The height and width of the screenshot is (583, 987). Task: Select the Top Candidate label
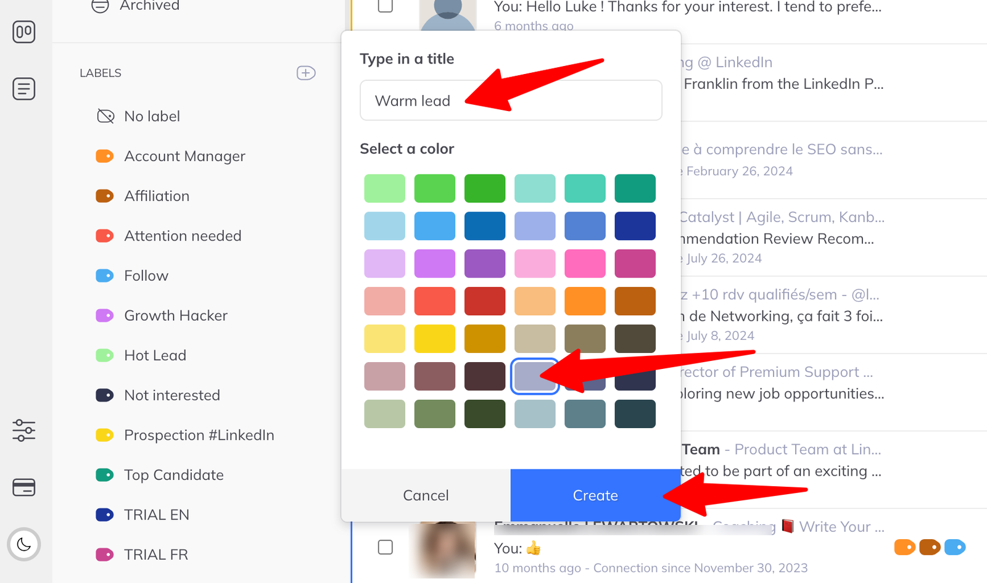[160, 475]
